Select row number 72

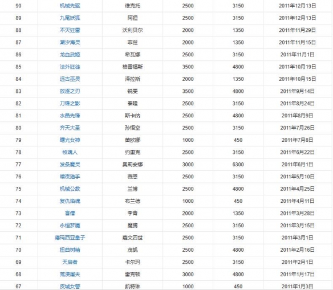pyautogui.click(x=18, y=225)
